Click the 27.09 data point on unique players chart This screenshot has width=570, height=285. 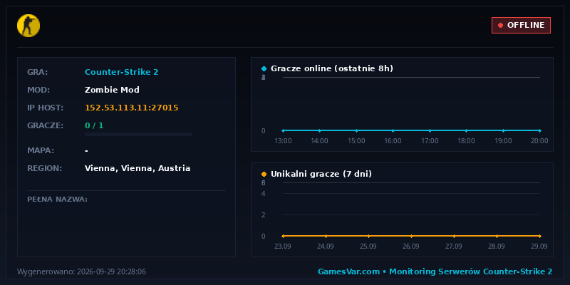pos(454,236)
